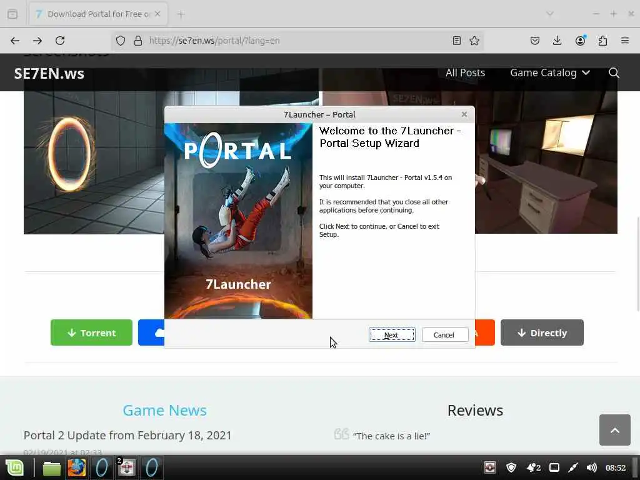Expand the list all tabs chevron
This screenshot has width=640, height=480.
click(x=550, y=14)
